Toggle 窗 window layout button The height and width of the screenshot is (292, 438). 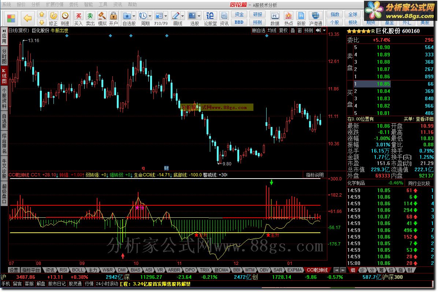pos(300,30)
